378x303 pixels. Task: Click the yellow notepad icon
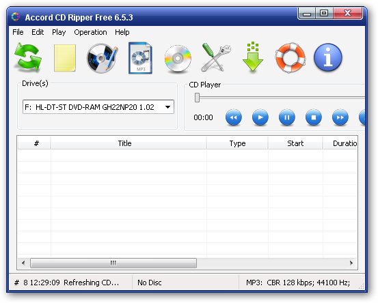click(65, 58)
